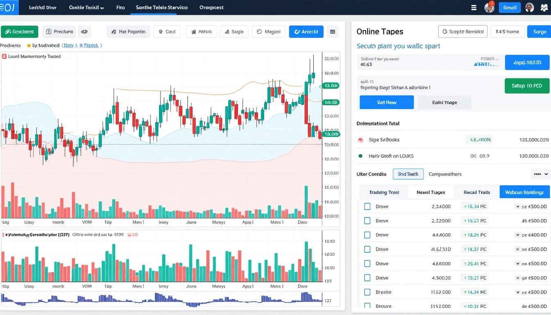Tick the checkbox on the last Brovre row
Screen dimensions: 551x315
tap(367, 306)
